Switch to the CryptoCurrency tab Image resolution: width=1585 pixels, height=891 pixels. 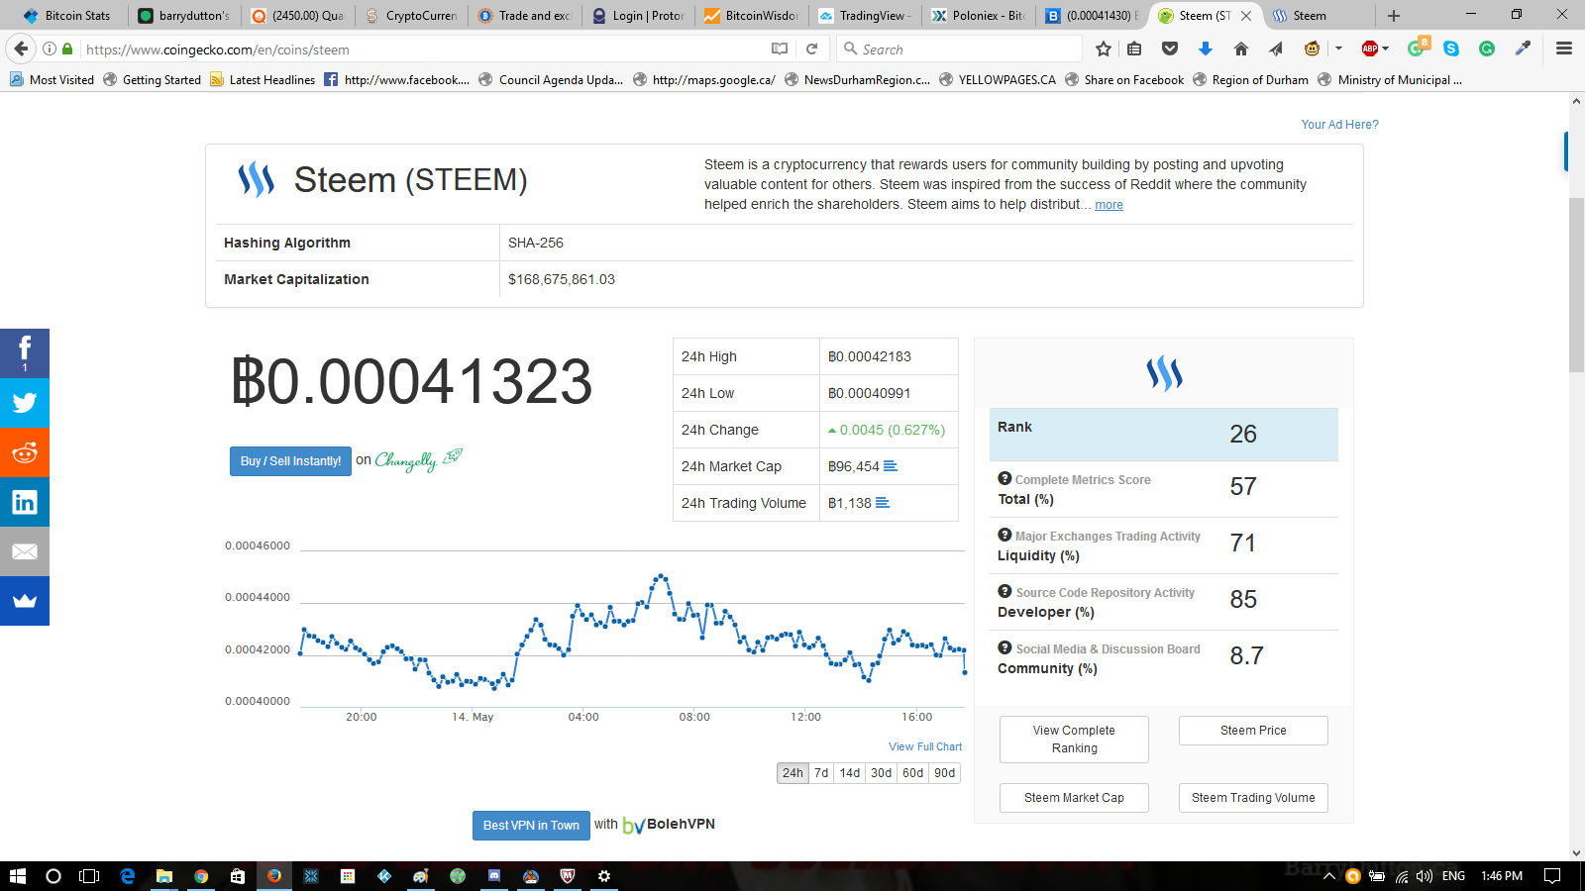tap(411, 15)
